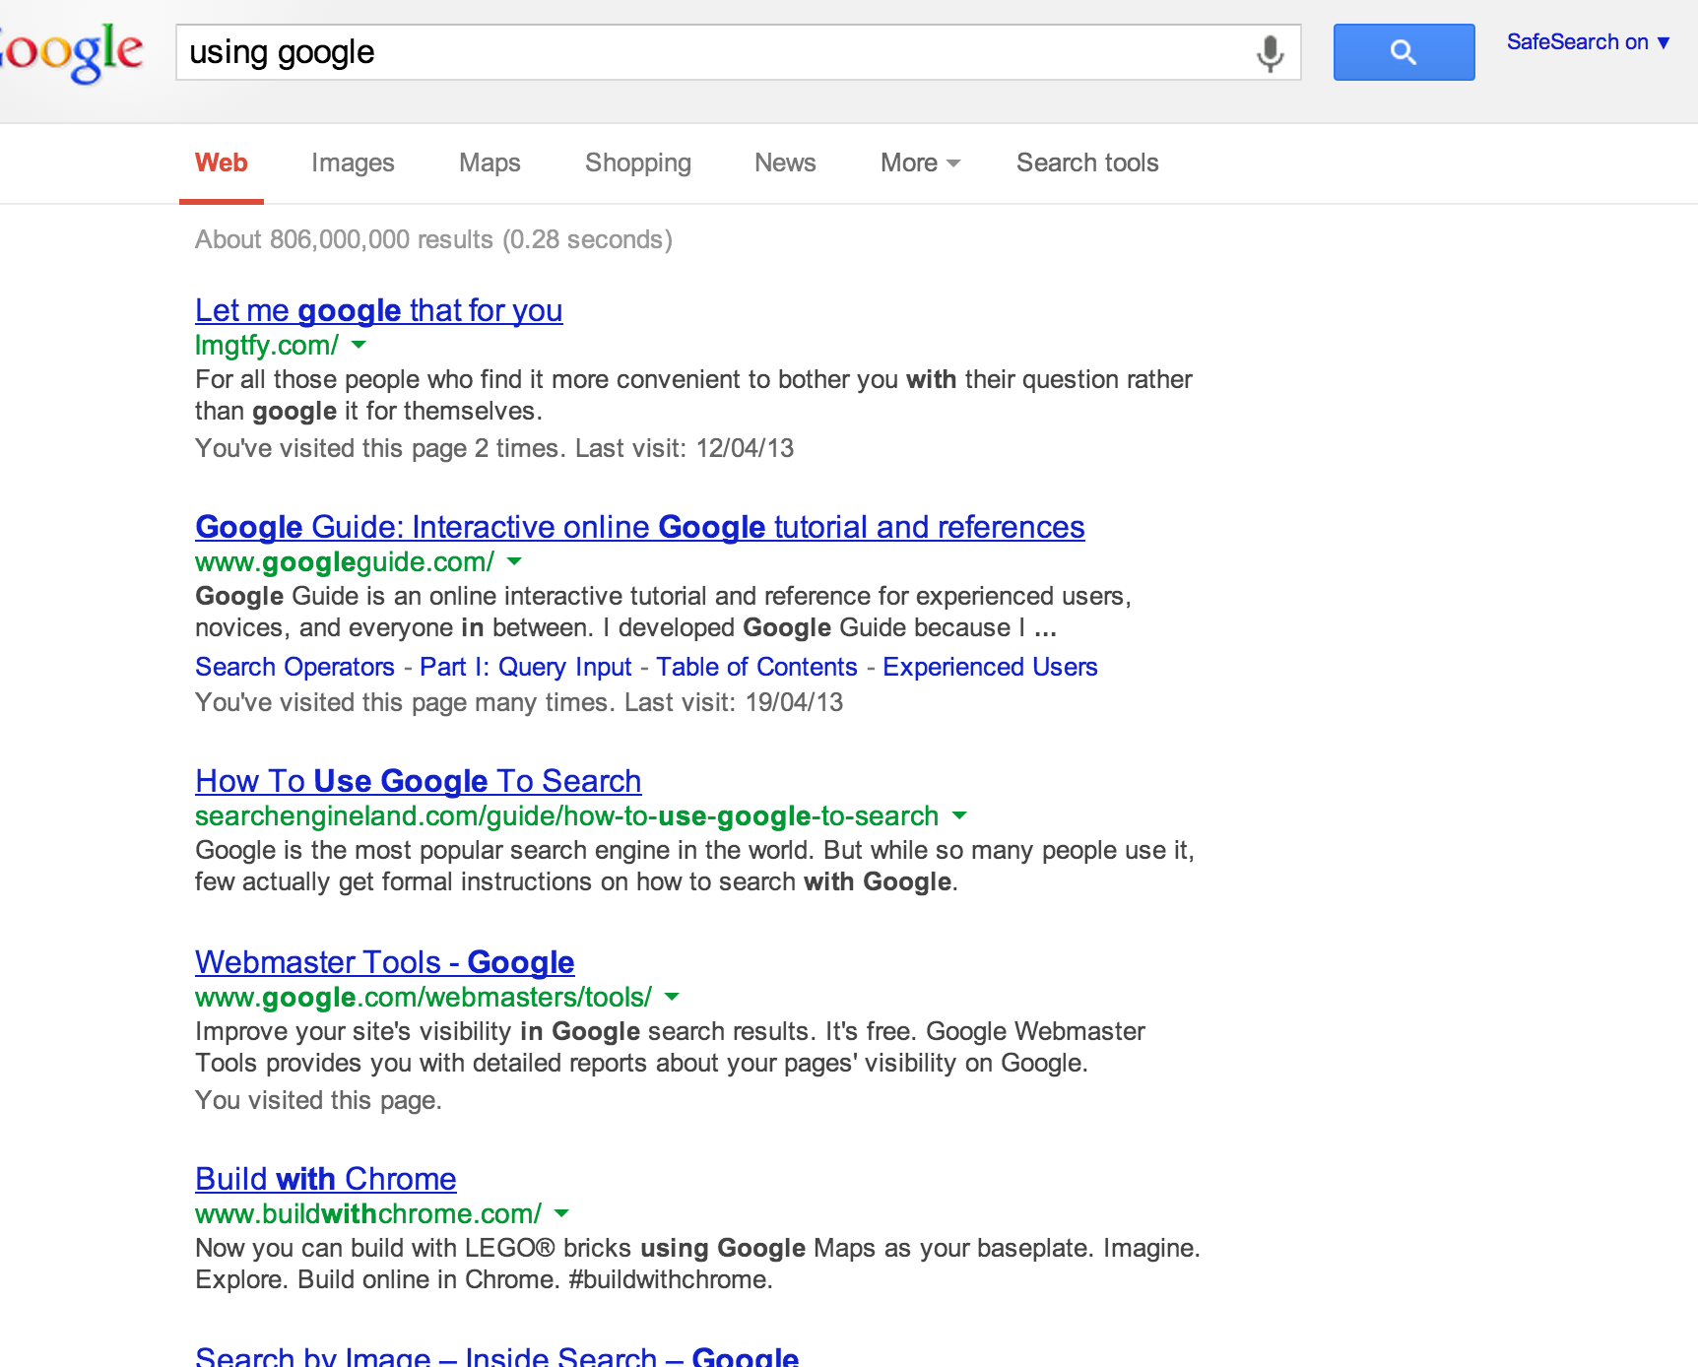Click the blue magnifier search button
This screenshot has height=1367, width=1698.
coord(1404,52)
